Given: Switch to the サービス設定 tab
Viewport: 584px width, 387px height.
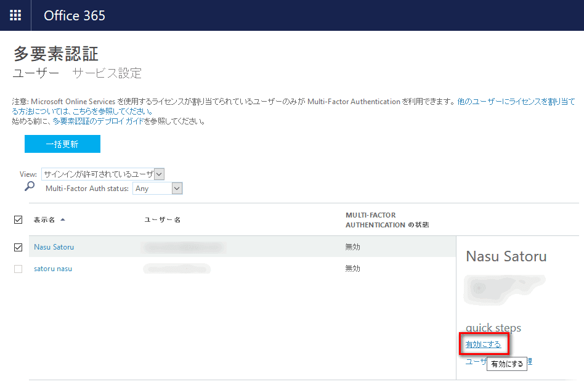Looking at the screenshot, I should click(107, 73).
